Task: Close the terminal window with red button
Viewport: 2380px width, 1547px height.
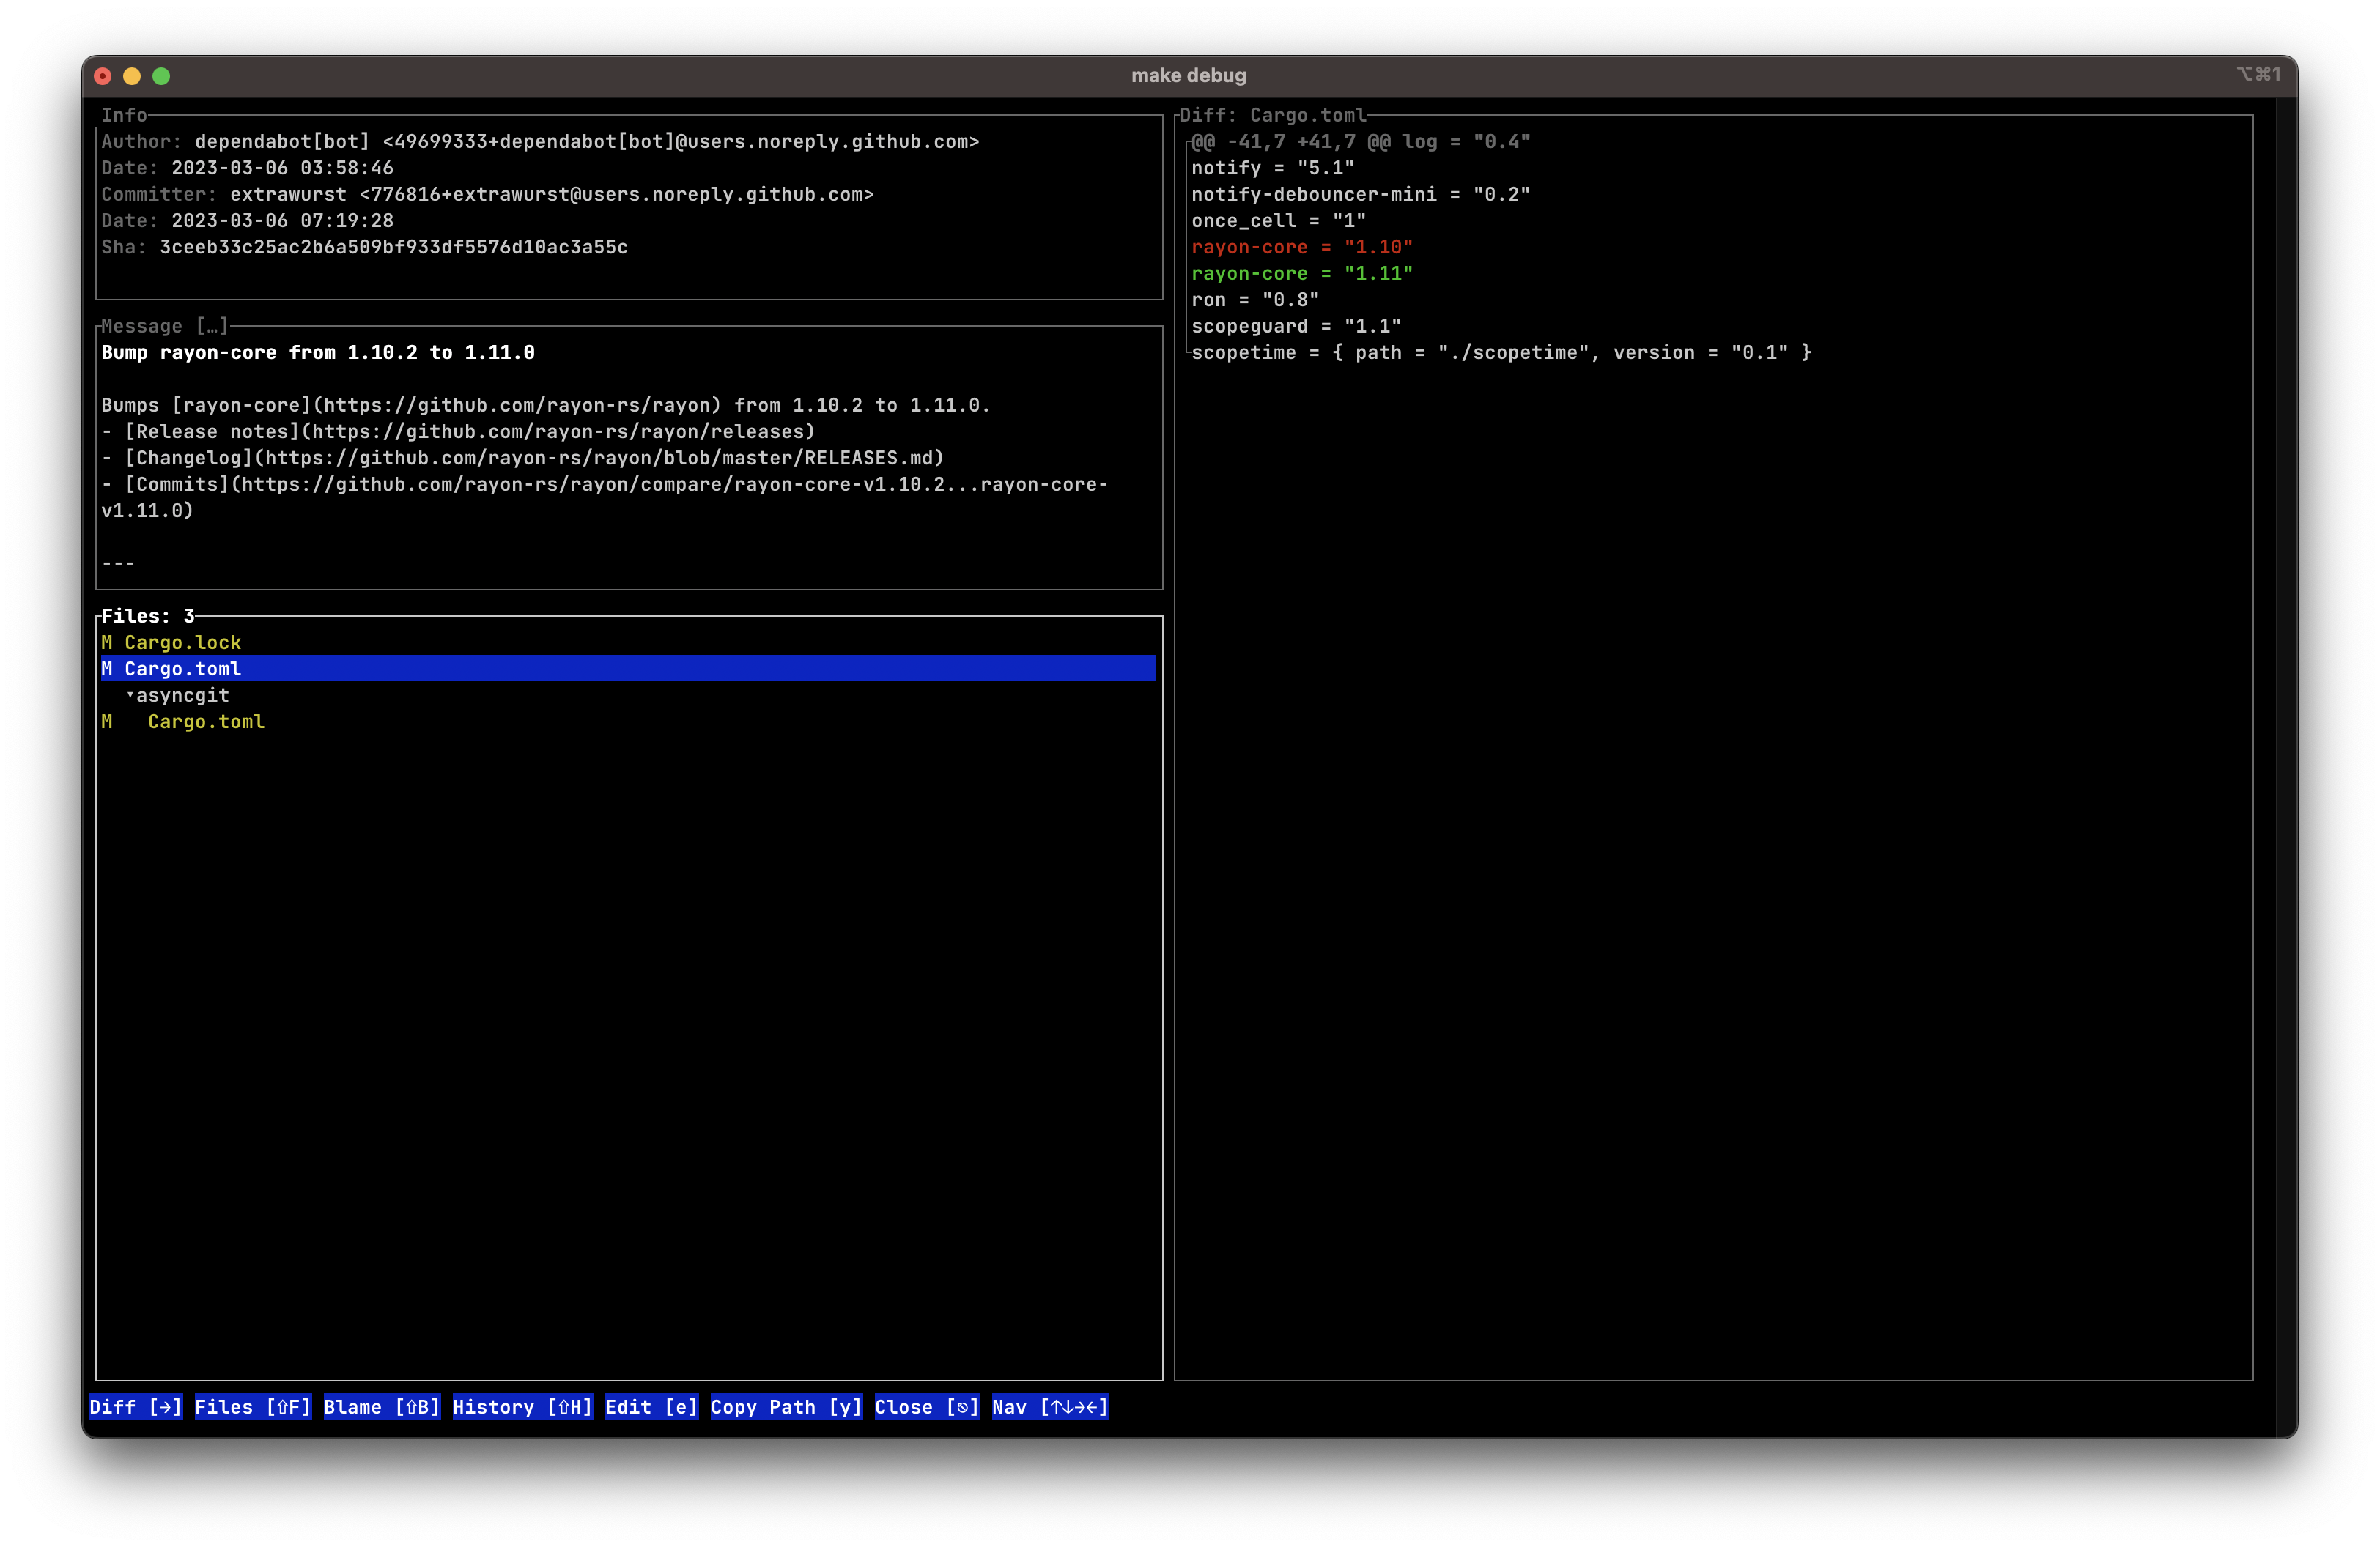Action: (x=102, y=76)
